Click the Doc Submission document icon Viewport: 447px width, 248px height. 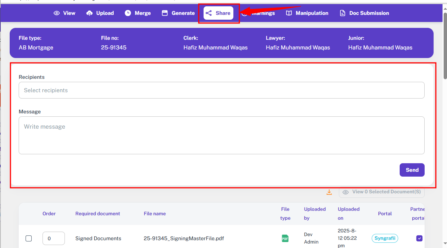pos(343,13)
